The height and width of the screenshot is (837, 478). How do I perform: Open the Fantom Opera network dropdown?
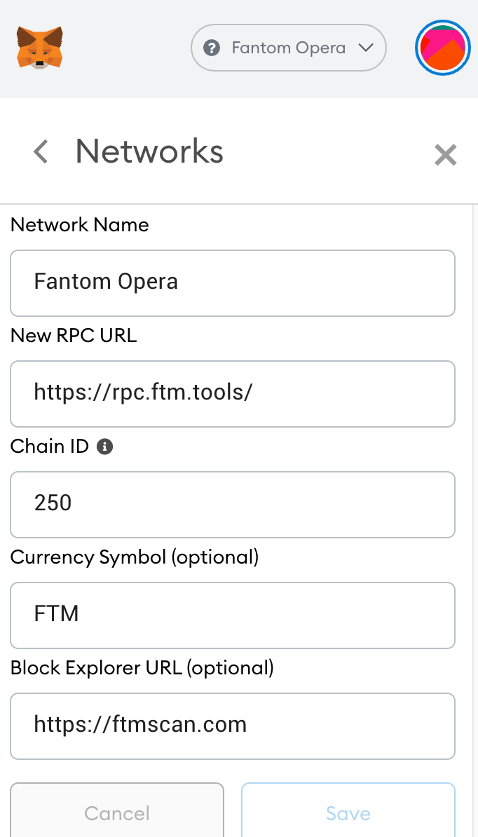tap(288, 48)
